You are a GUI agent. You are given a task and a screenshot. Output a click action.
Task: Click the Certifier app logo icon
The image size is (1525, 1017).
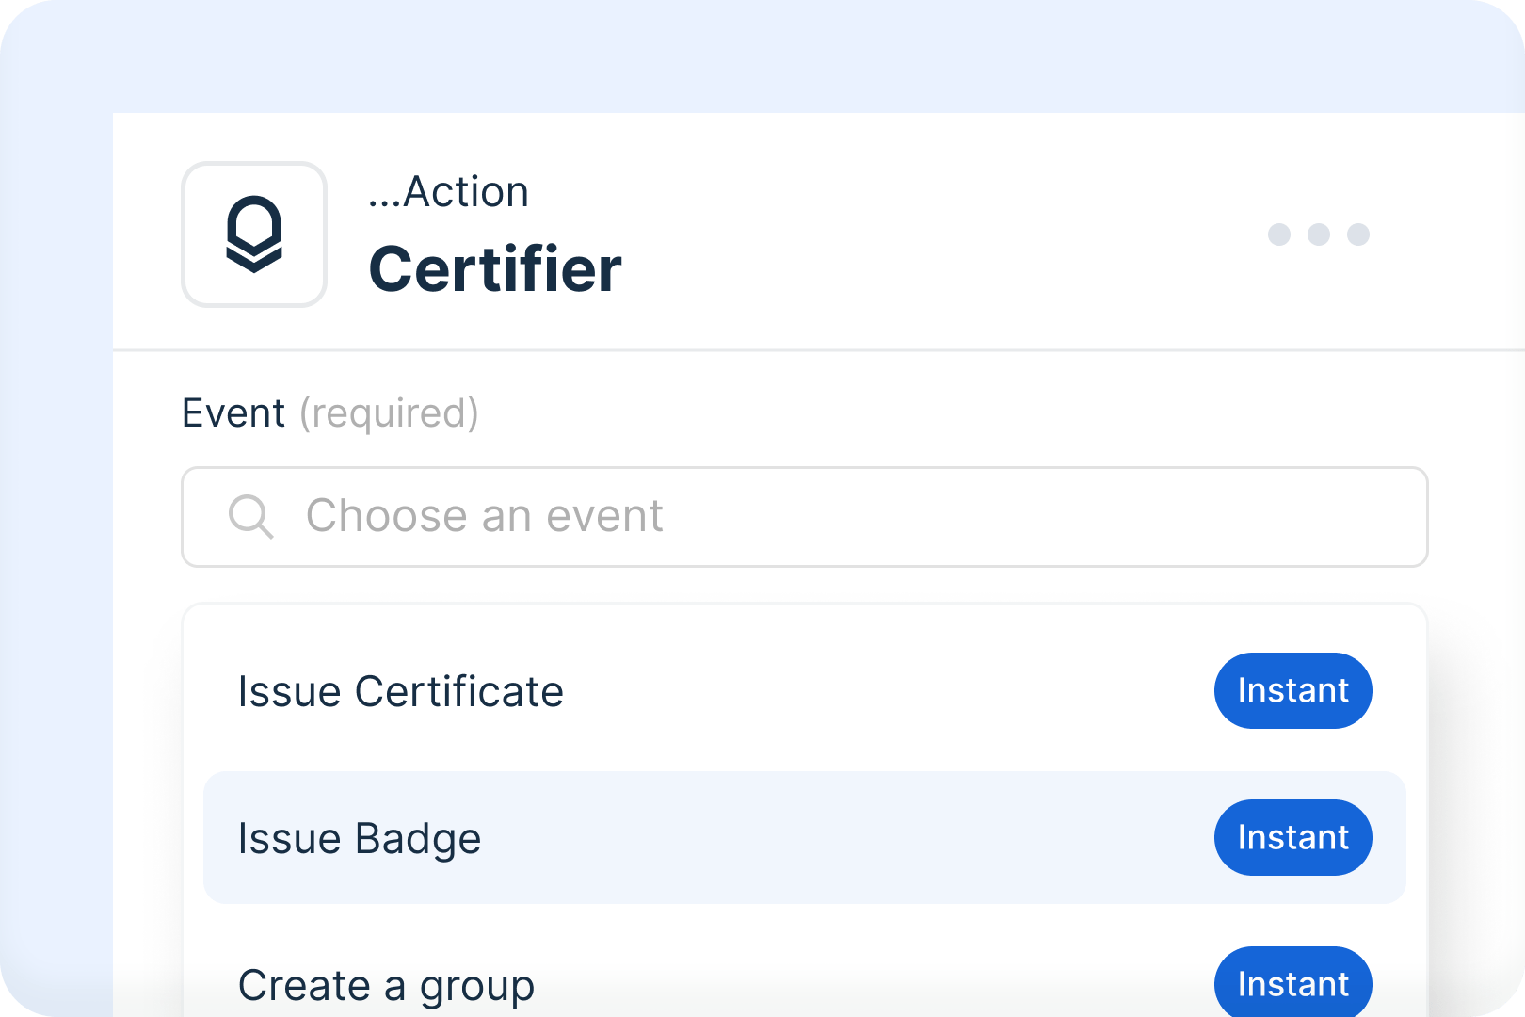click(254, 234)
